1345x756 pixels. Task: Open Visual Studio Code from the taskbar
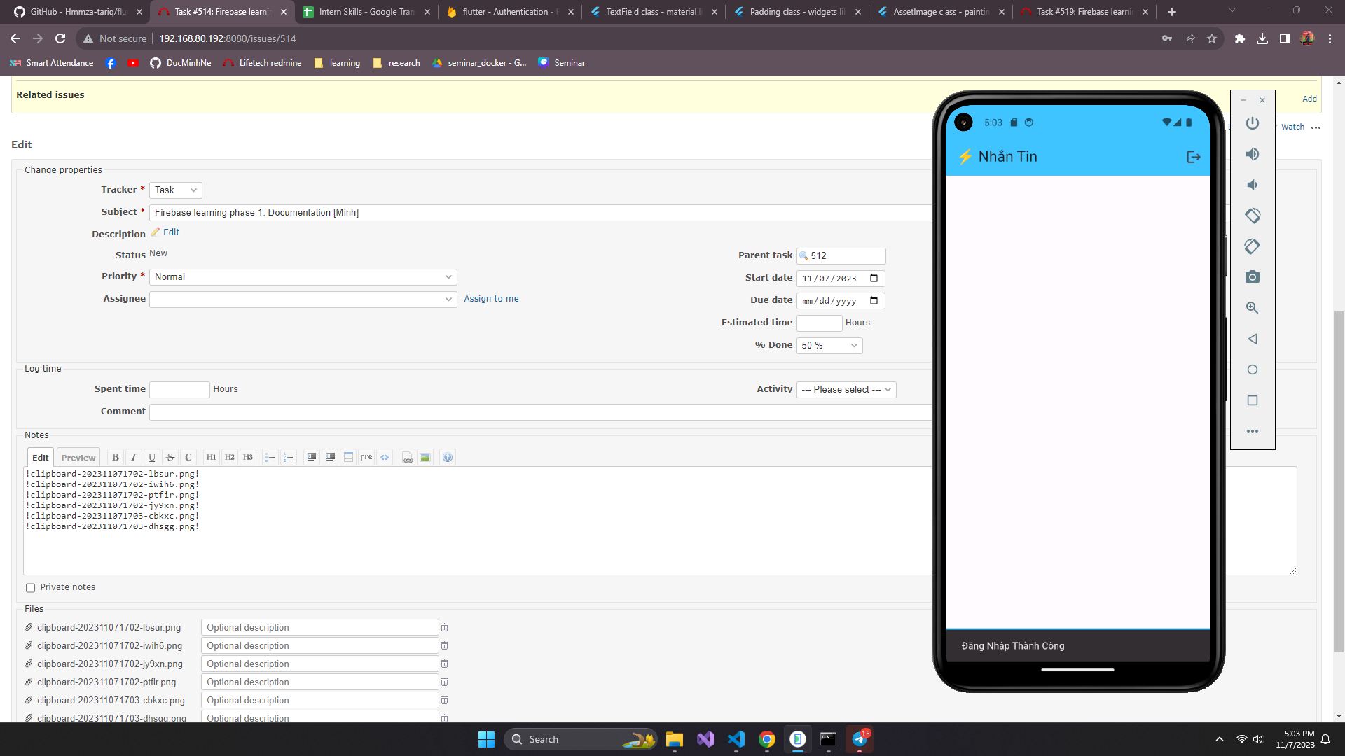coord(736,739)
